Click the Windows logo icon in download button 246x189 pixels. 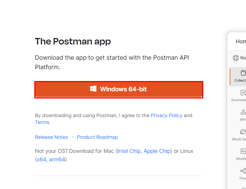point(93,89)
